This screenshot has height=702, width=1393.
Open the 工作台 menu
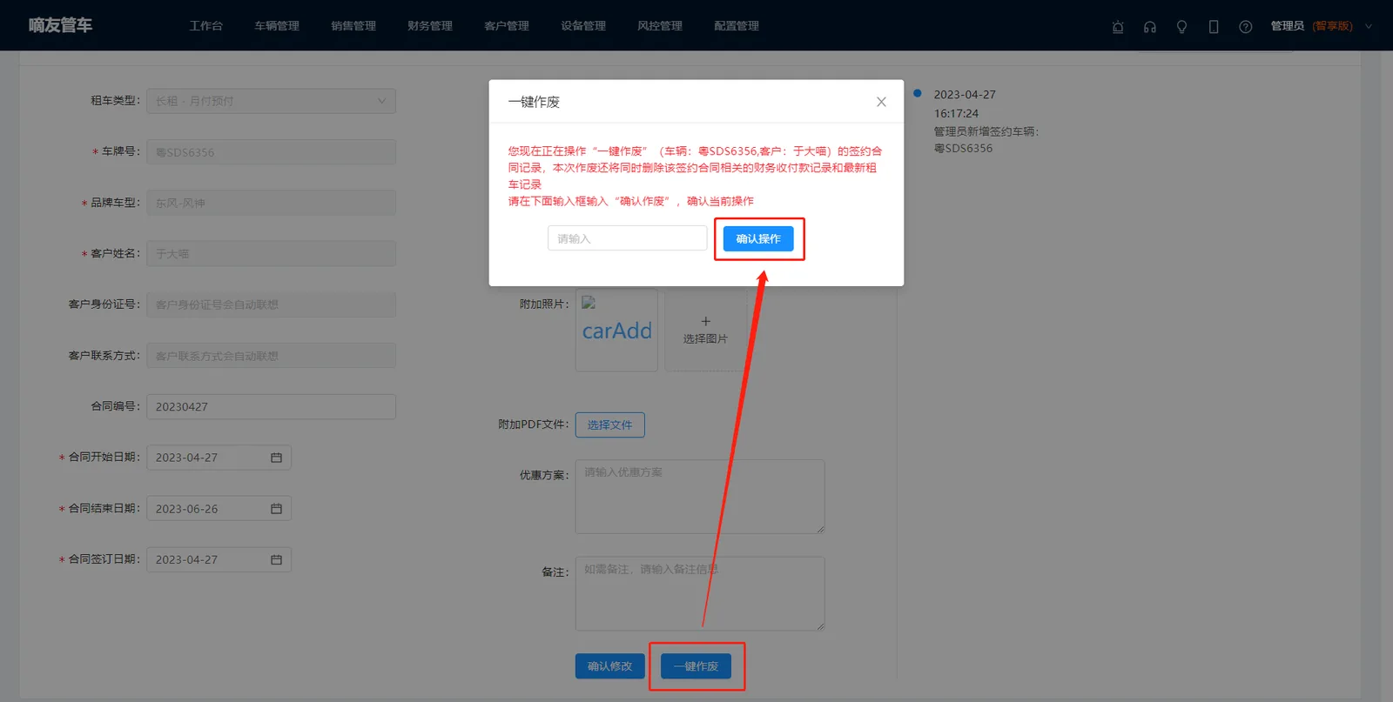tap(206, 26)
